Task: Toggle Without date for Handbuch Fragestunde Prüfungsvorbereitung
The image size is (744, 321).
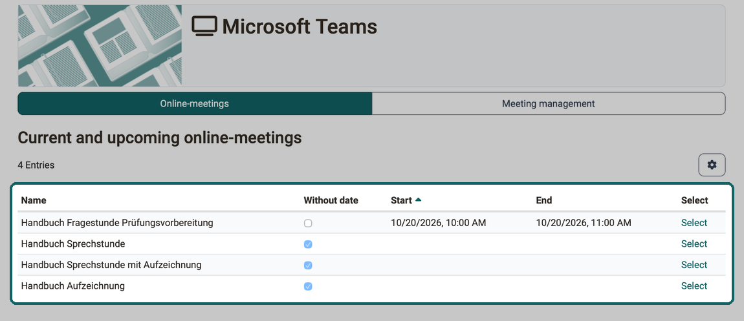Action: click(308, 223)
